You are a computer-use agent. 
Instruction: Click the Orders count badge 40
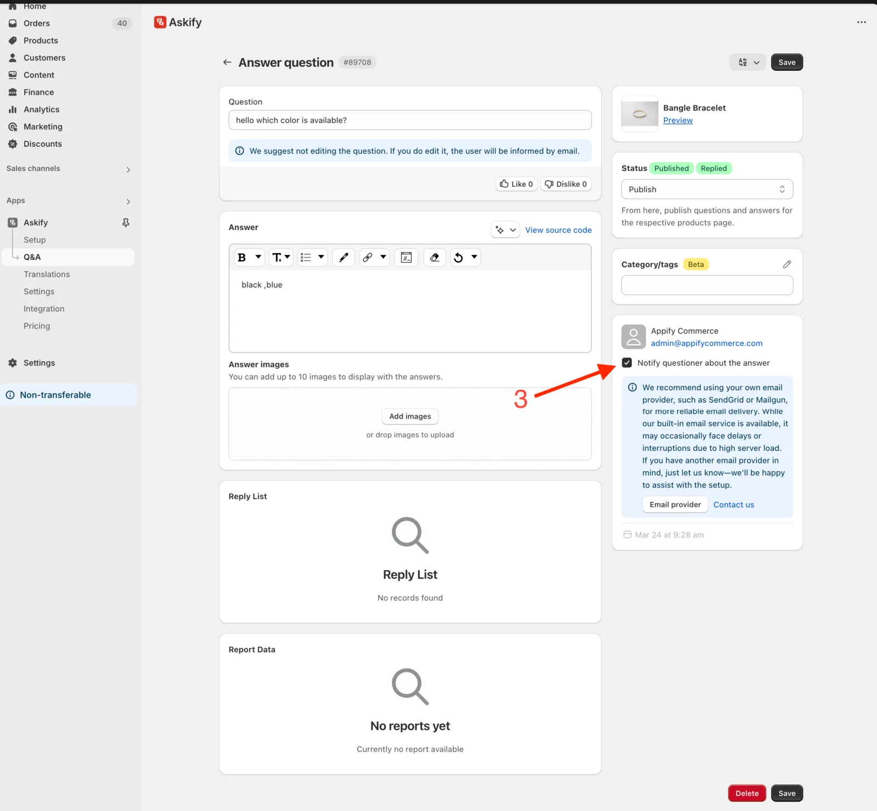click(x=122, y=23)
